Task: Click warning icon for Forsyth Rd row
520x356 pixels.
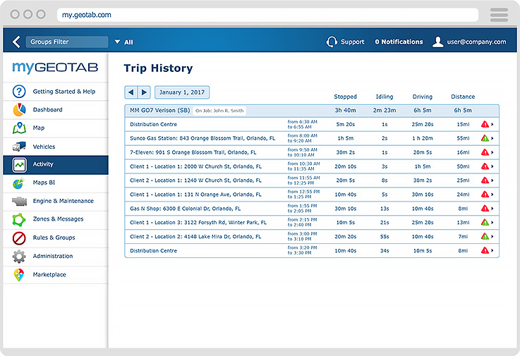Action: click(485, 223)
